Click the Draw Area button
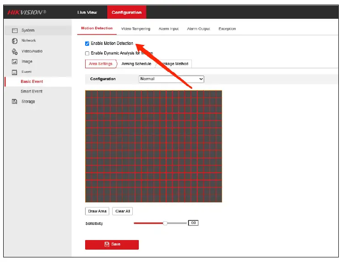342x262 pixels. point(97,211)
